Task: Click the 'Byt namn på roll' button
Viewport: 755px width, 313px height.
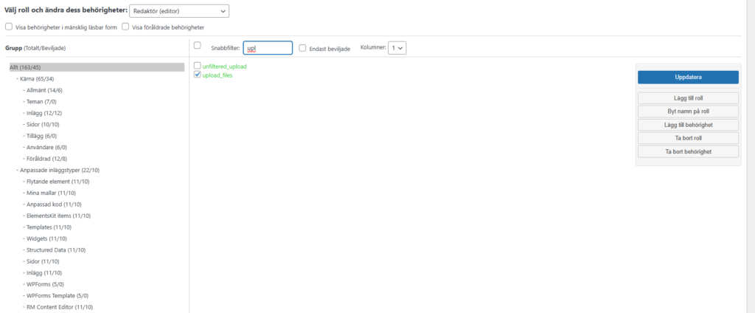Action: [688, 111]
